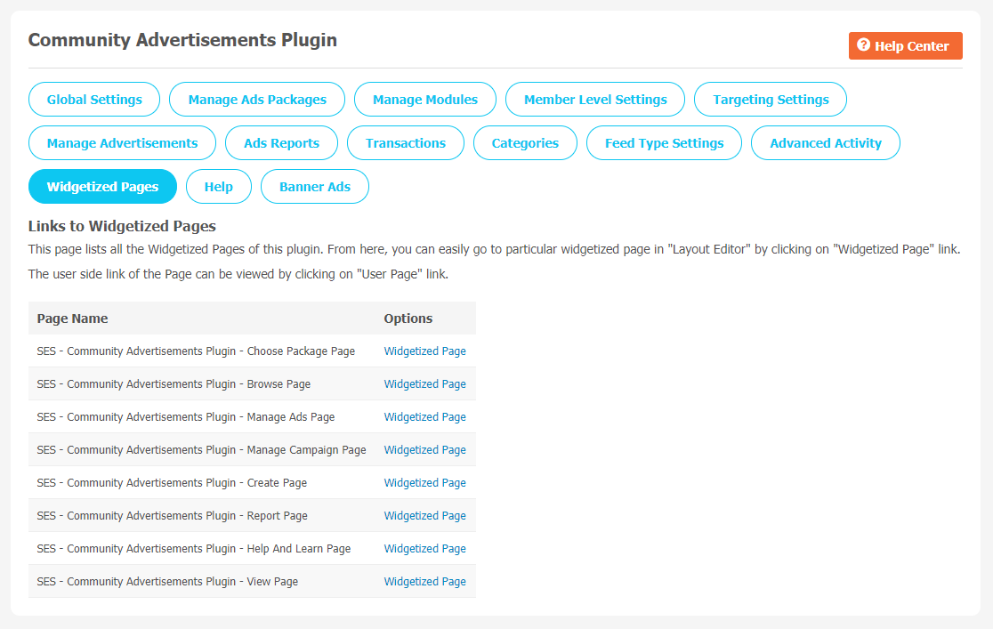Open the Banner Ads tab
The height and width of the screenshot is (629, 993).
315,187
